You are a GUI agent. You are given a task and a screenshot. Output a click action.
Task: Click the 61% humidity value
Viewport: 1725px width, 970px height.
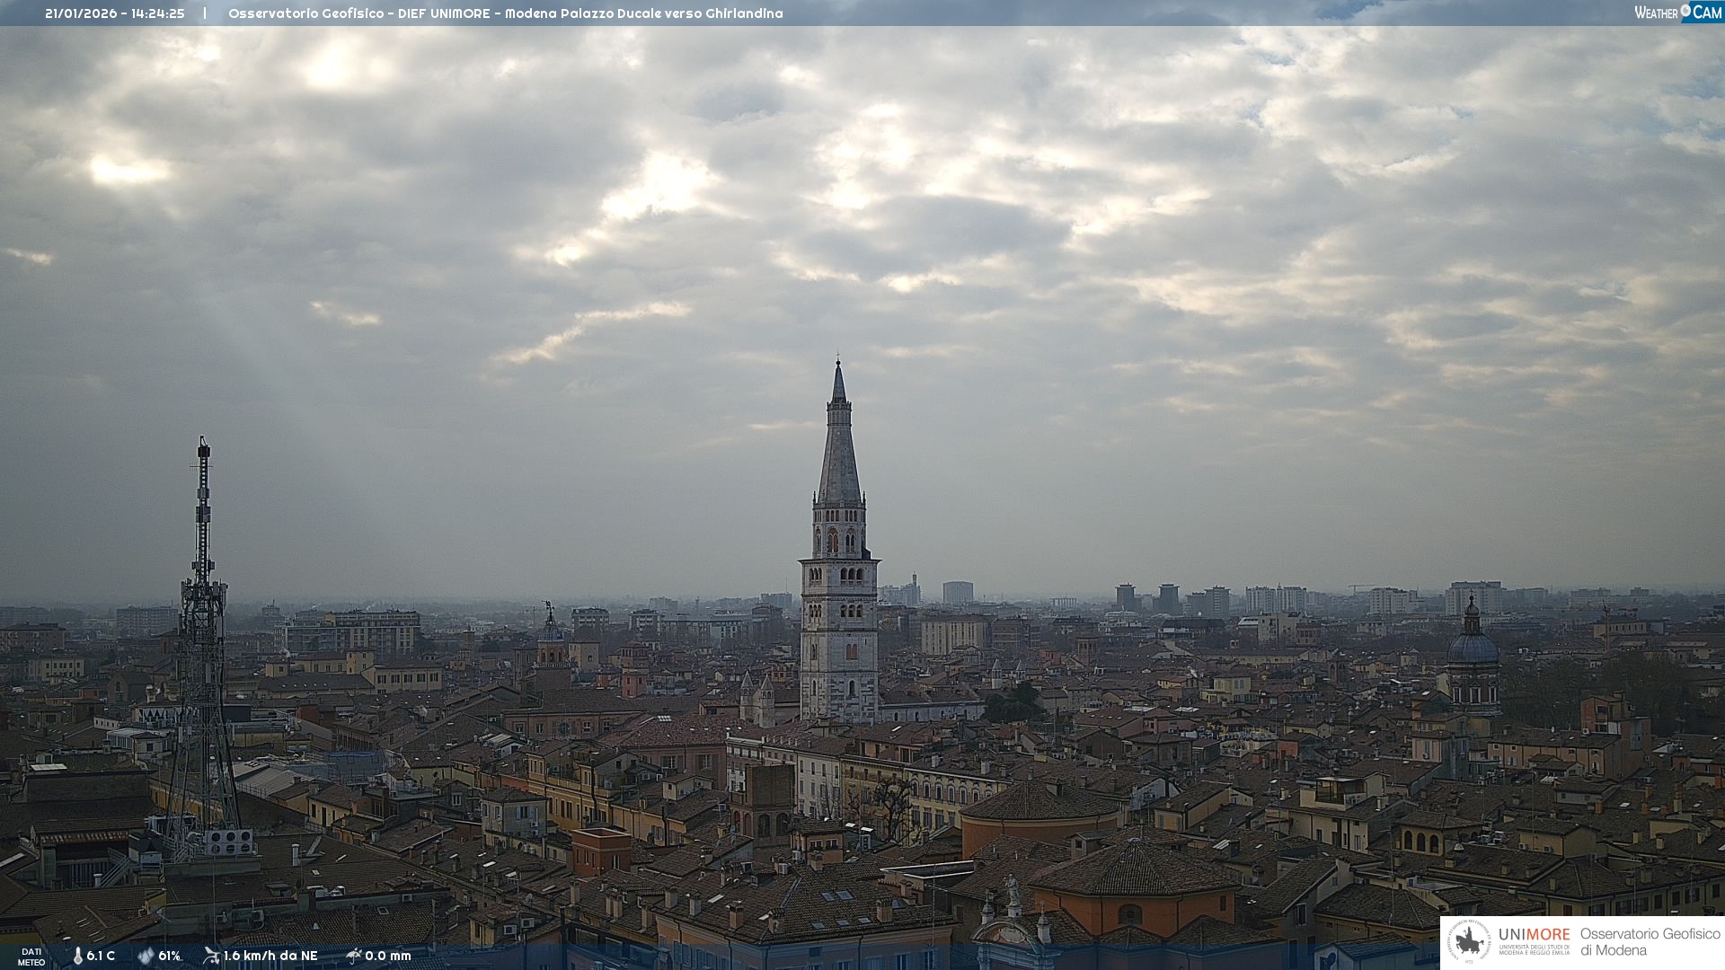point(169,956)
